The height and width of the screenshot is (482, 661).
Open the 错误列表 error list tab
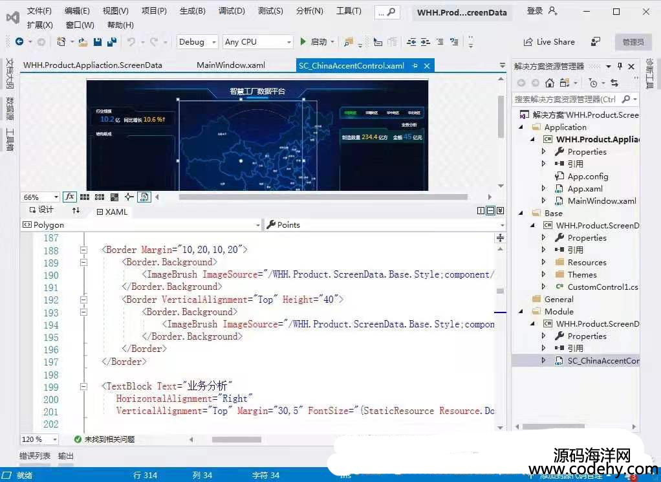34,456
